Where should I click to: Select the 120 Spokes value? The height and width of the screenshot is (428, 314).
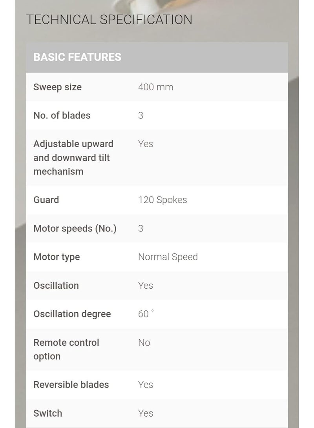coord(162,200)
